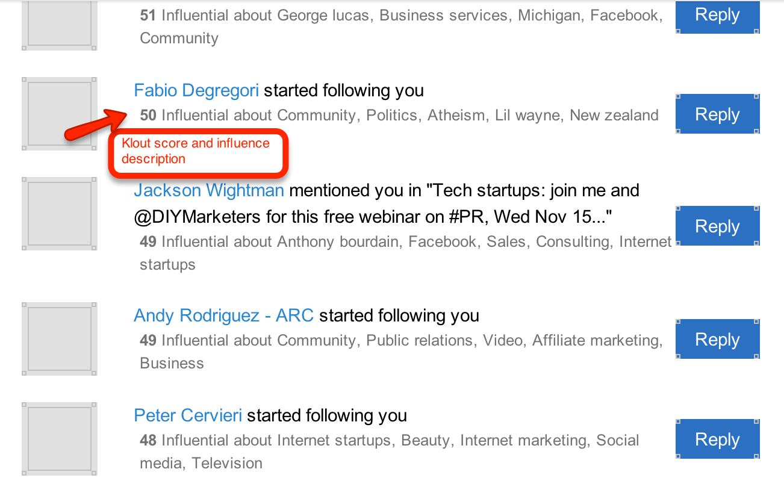
Task: Open Peter Cervieri's profile link
Action: (188, 415)
